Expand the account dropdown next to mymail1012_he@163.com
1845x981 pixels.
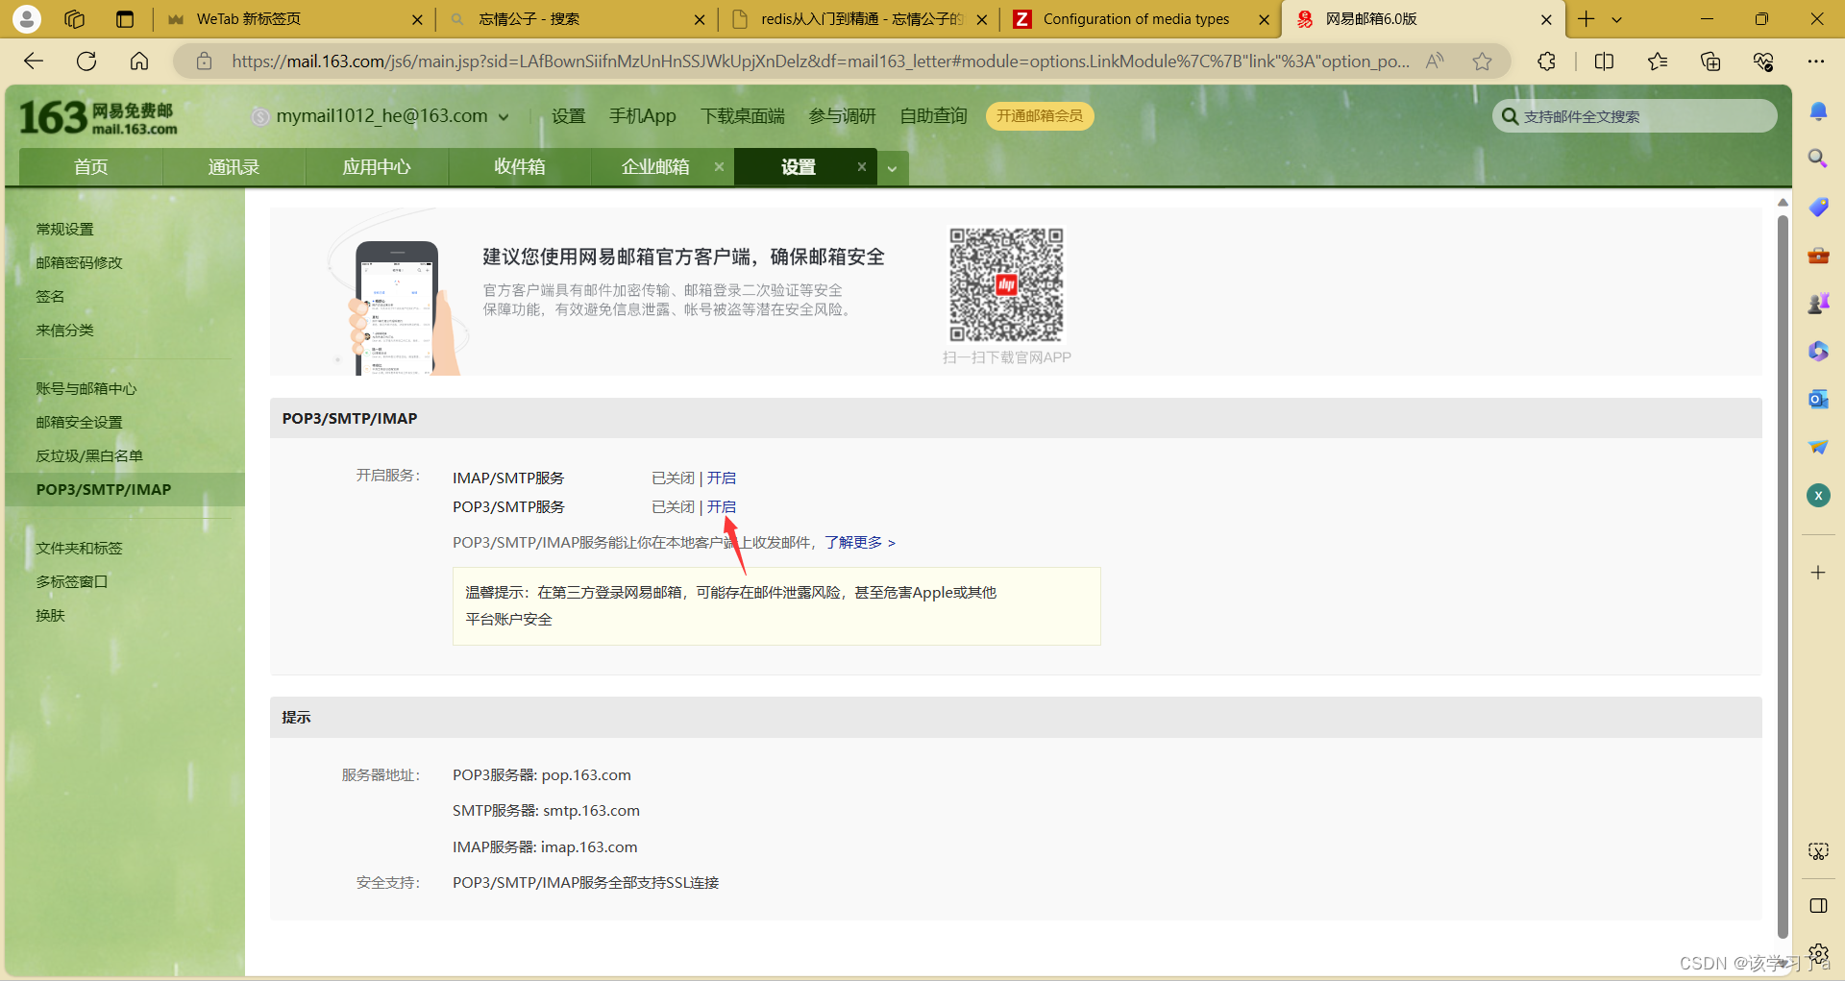click(x=504, y=117)
